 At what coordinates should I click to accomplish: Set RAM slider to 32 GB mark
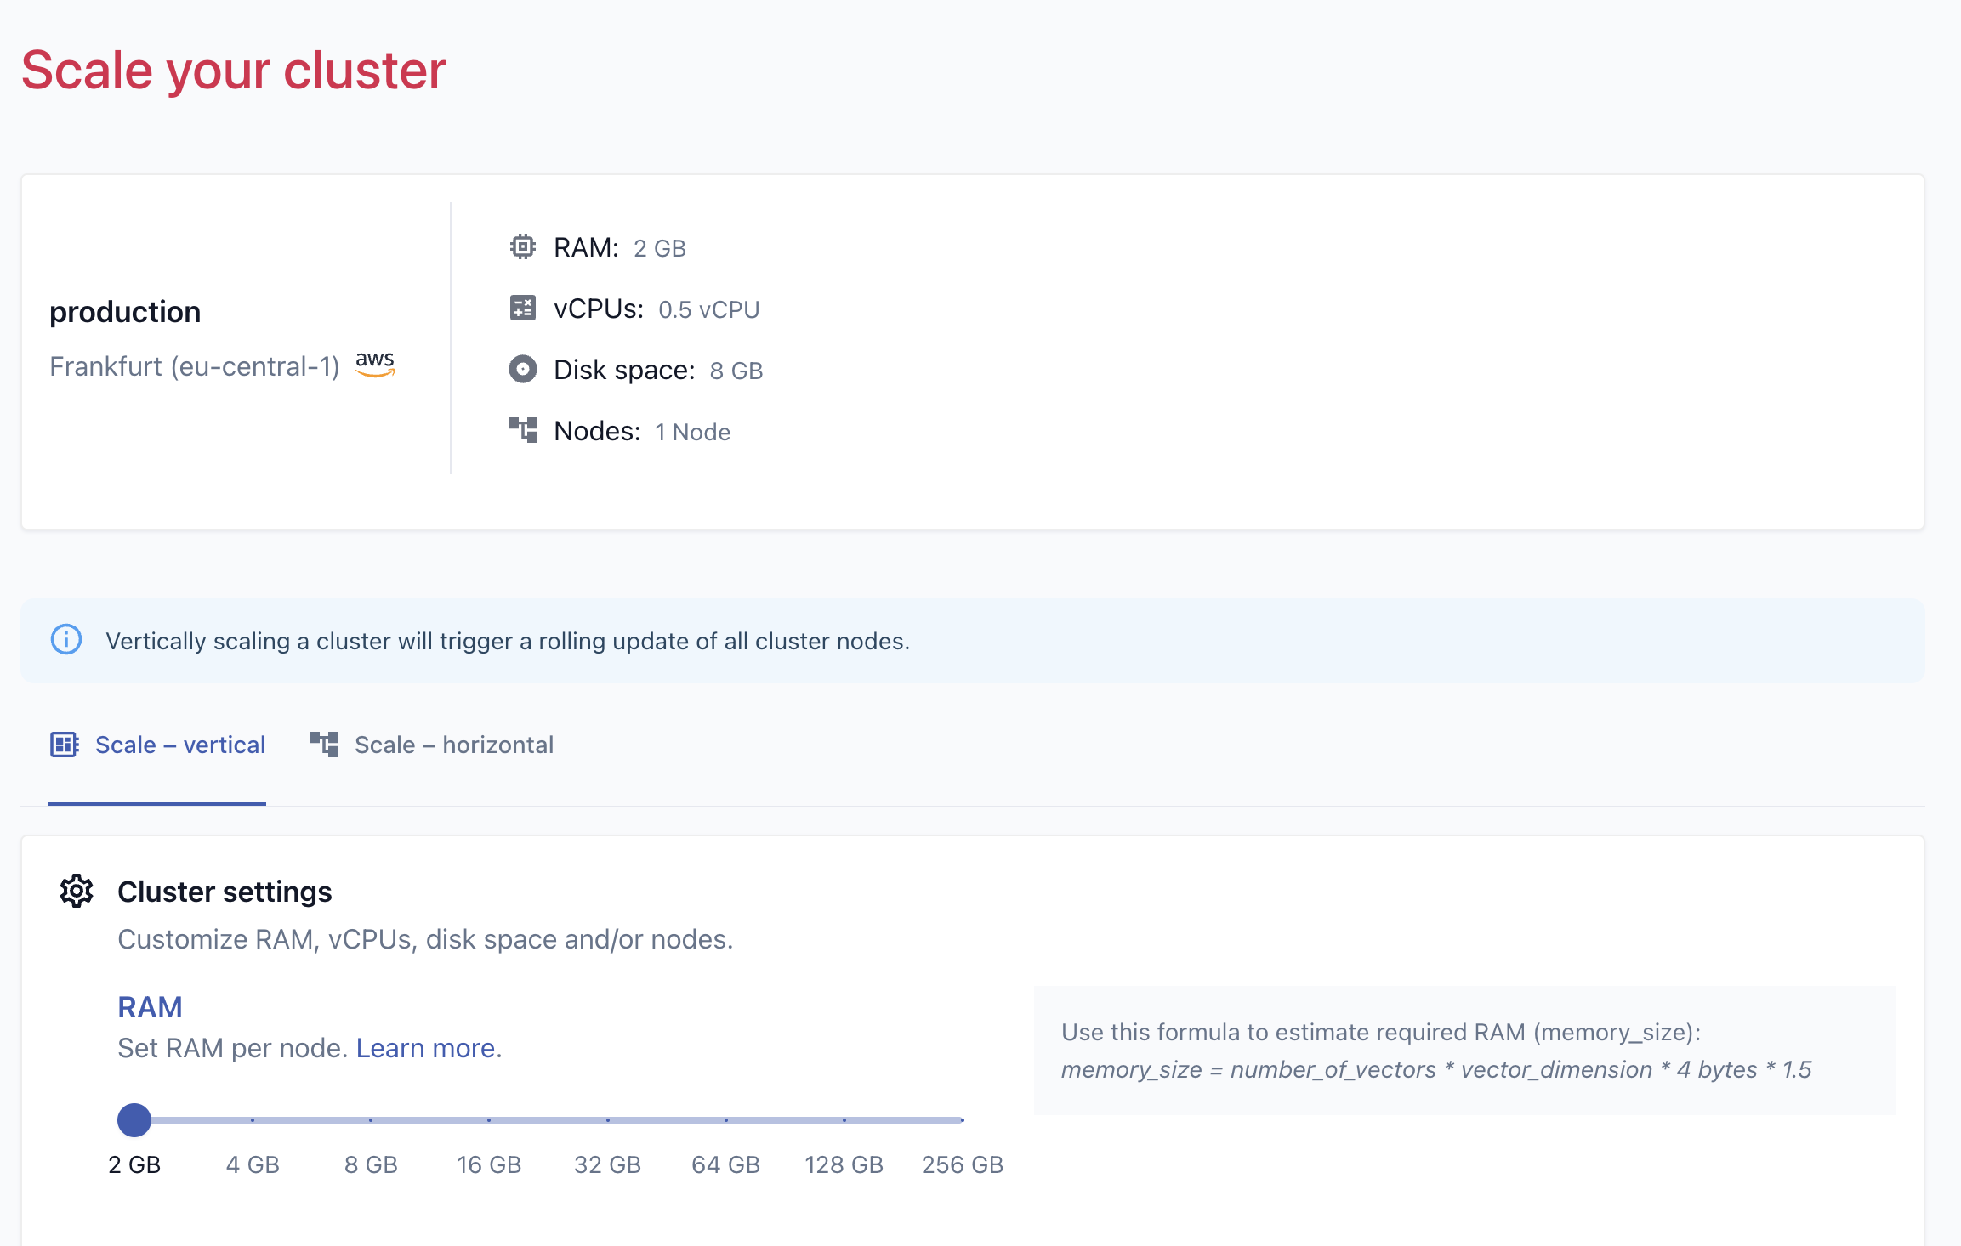pyautogui.click(x=608, y=1120)
